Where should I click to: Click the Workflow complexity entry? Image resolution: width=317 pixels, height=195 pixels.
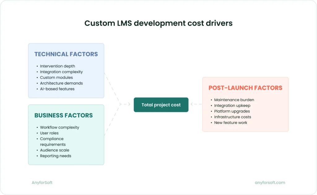[59, 127]
